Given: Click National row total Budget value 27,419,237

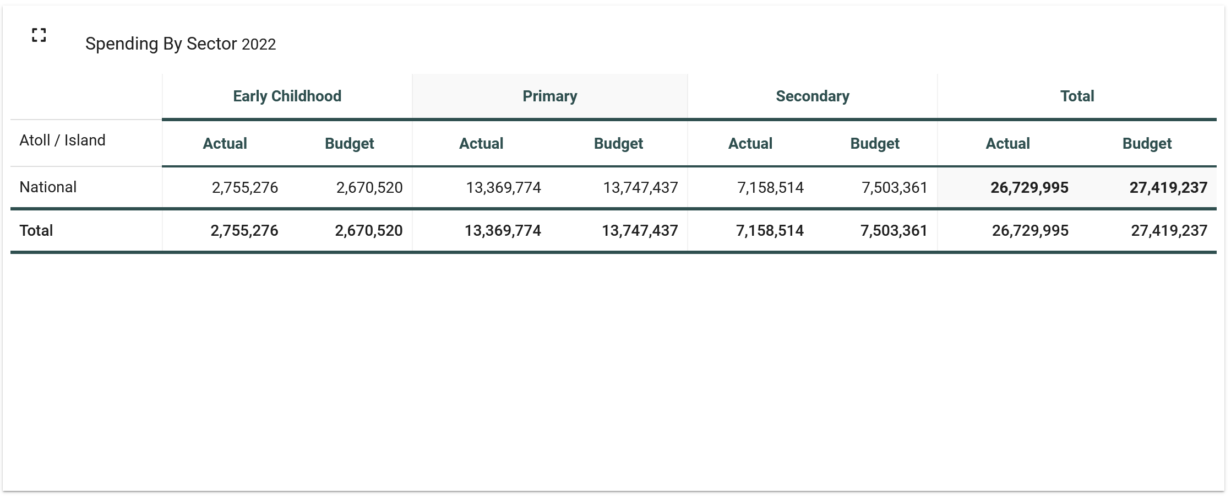Looking at the screenshot, I should [1168, 188].
